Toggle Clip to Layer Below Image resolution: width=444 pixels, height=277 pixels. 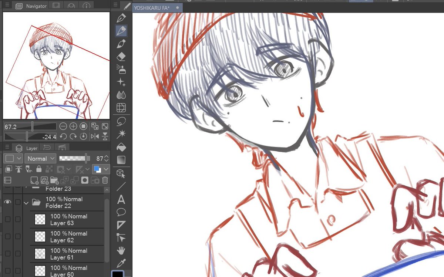click(8, 169)
